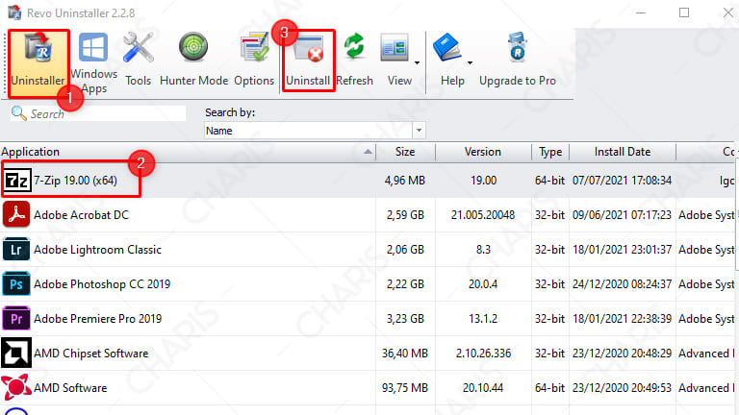Sort by the Size column header

405,152
